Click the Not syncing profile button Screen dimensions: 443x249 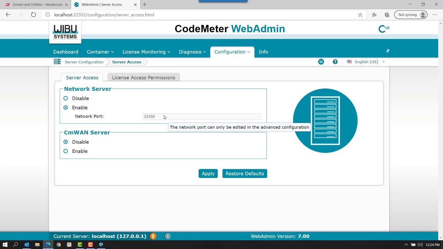point(411,15)
